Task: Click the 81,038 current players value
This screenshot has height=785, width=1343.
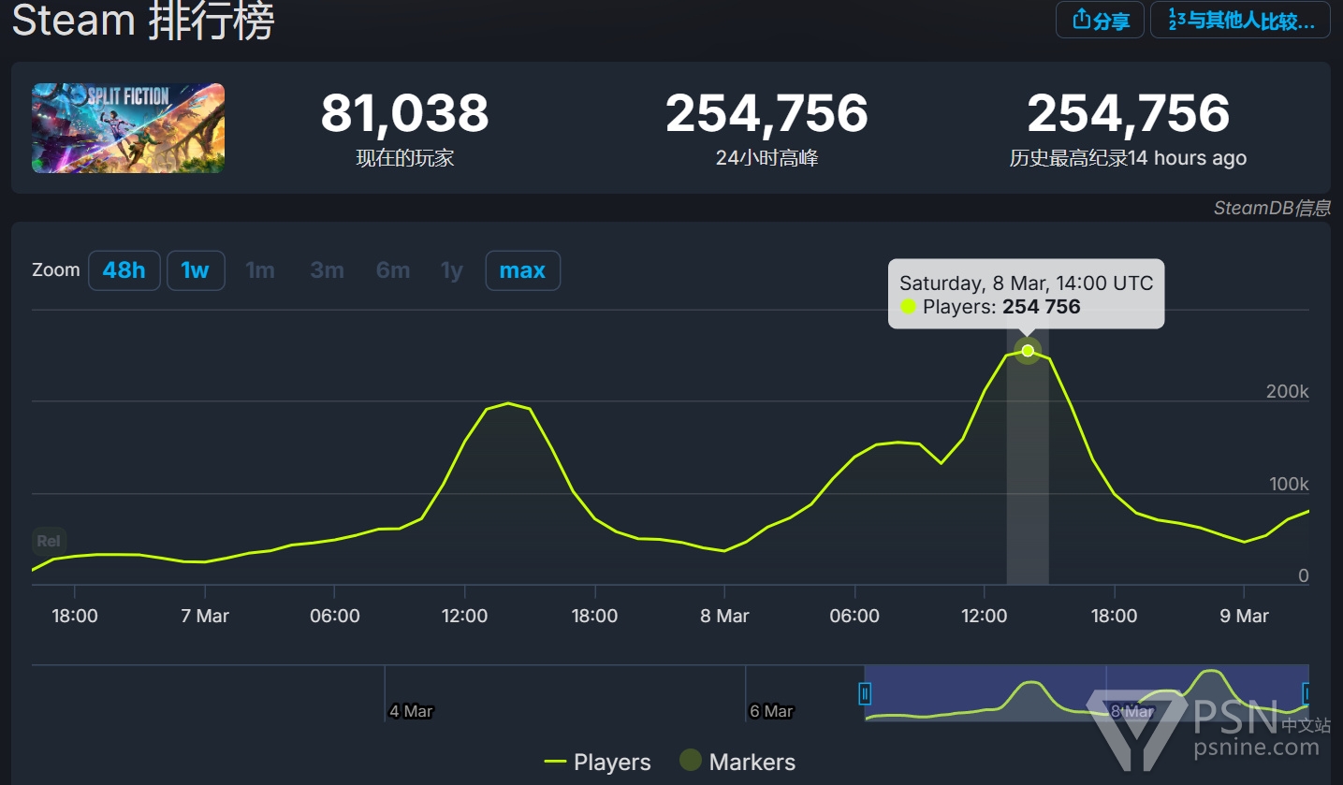Action: [x=404, y=113]
